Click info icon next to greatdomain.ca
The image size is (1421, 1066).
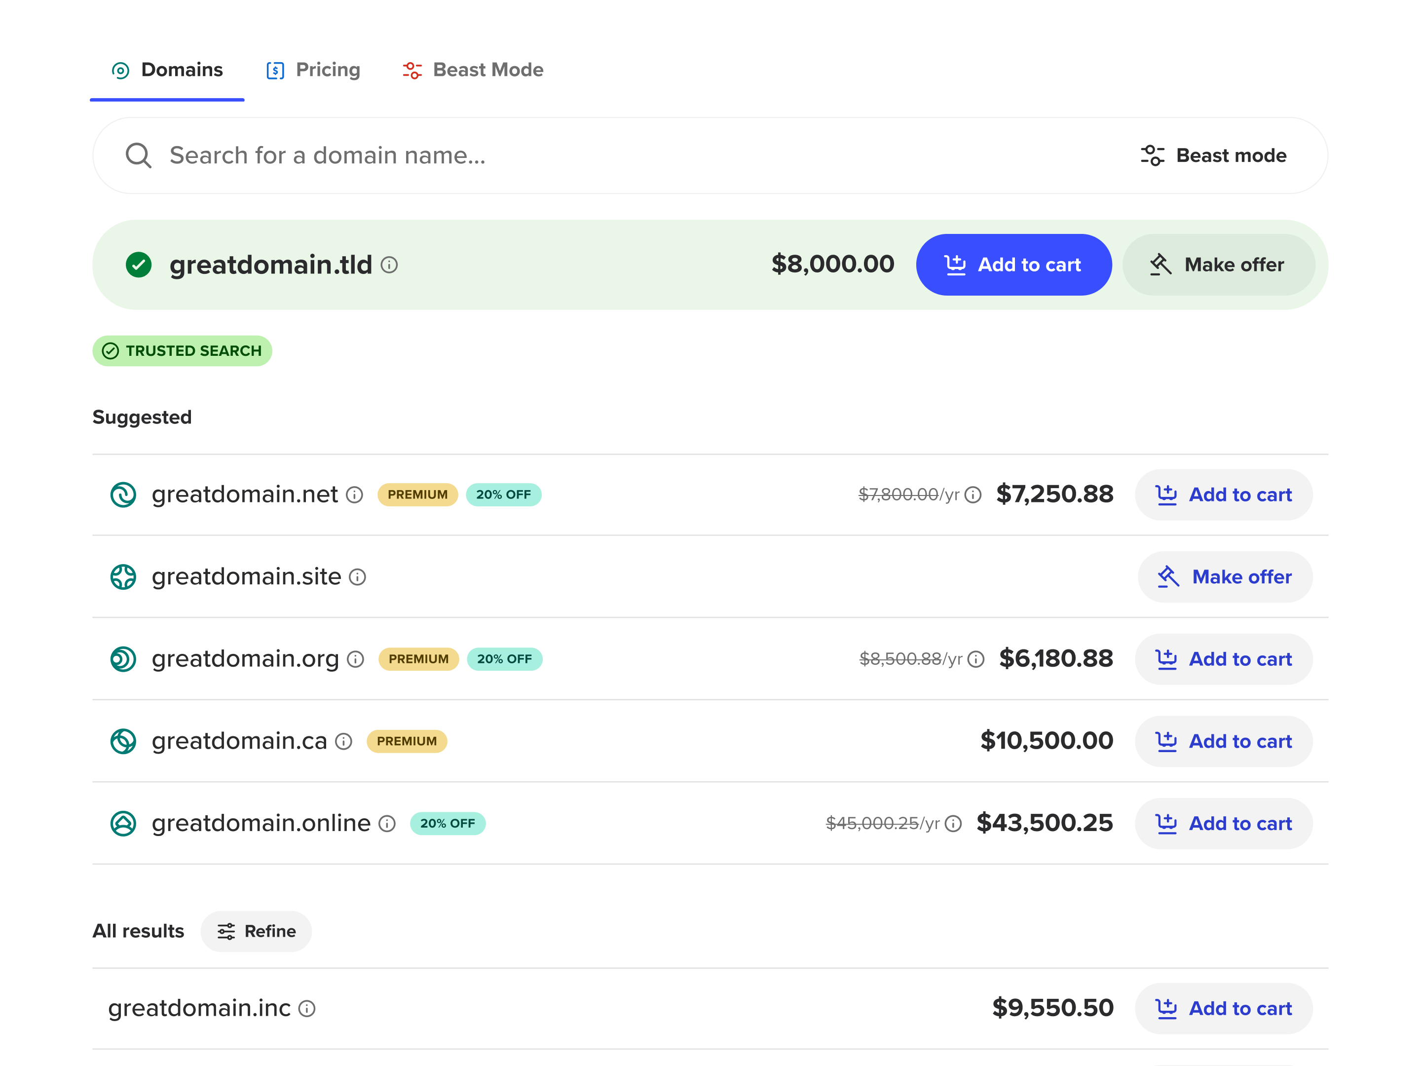point(344,741)
